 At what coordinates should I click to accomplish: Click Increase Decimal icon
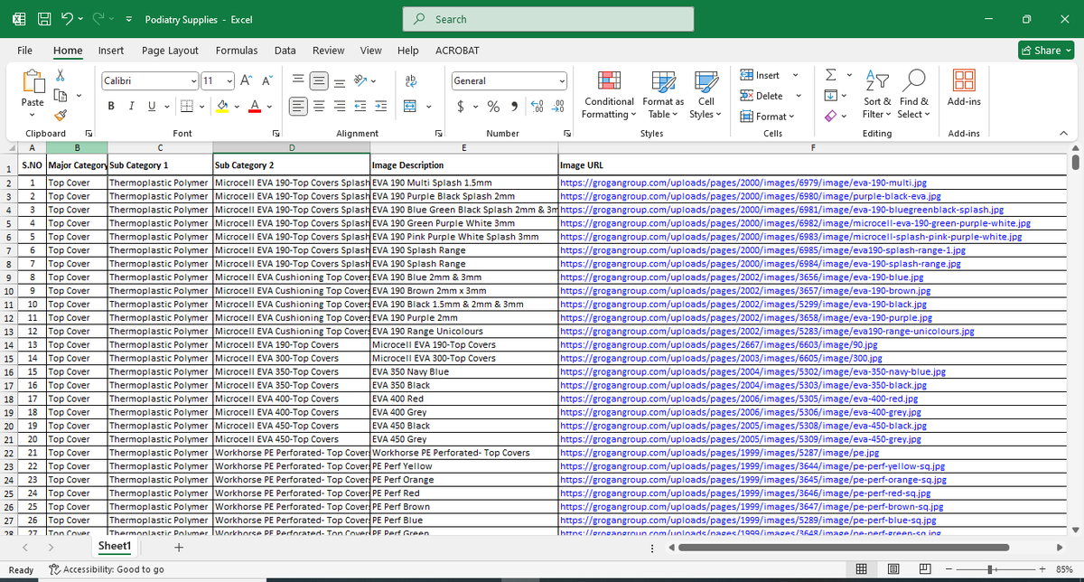click(x=538, y=107)
